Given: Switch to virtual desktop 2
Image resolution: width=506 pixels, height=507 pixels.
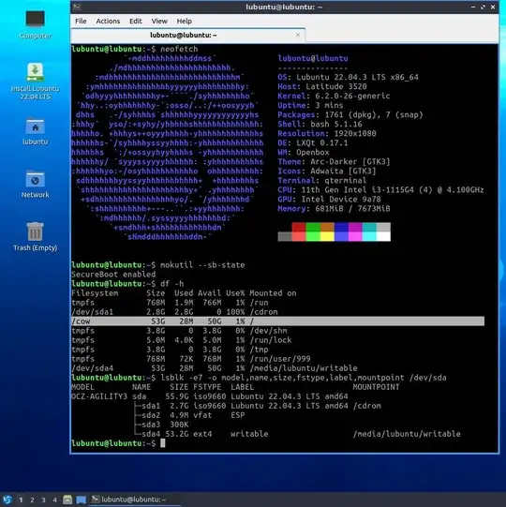Looking at the screenshot, I should (x=32, y=500).
